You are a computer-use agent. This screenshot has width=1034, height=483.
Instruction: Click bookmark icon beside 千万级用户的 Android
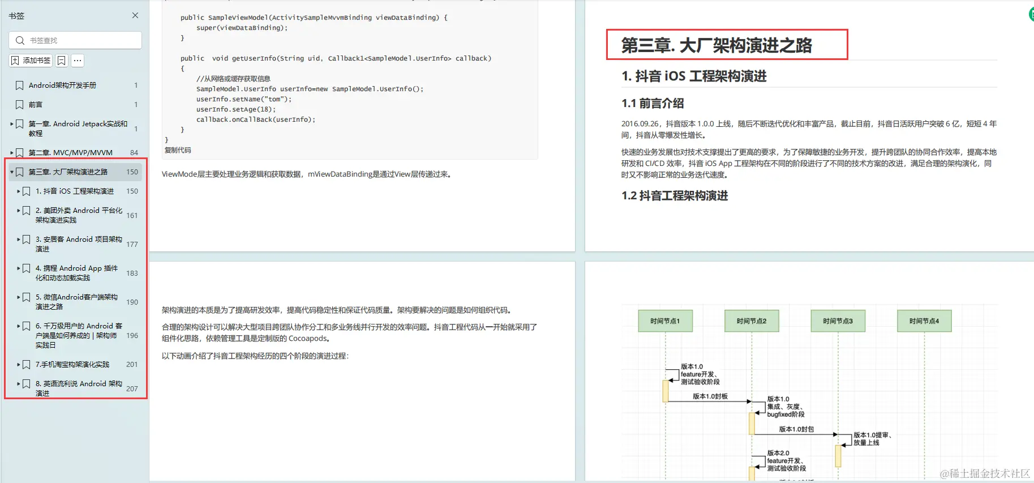(26, 326)
